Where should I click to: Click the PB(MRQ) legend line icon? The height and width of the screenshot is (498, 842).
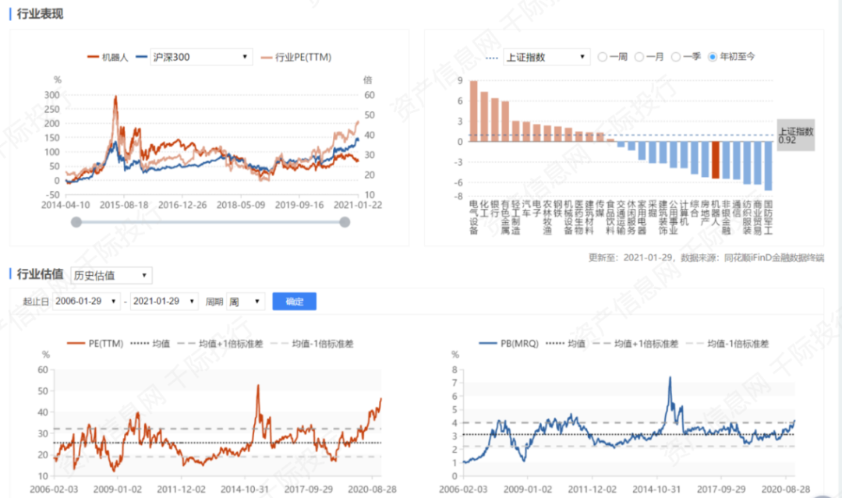[x=487, y=343]
